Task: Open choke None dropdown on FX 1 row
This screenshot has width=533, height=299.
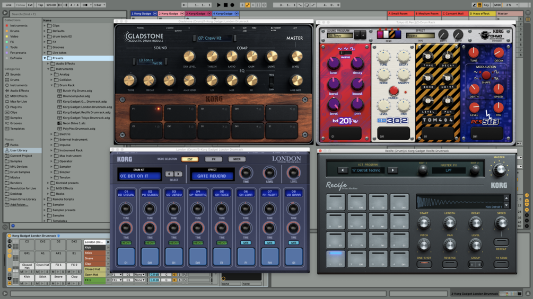Action: [x=139, y=280]
